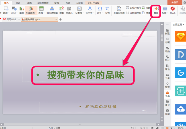Click 幻灯片编号 slide number button
The height and width of the screenshot is (129, 186).
point(133,8)
